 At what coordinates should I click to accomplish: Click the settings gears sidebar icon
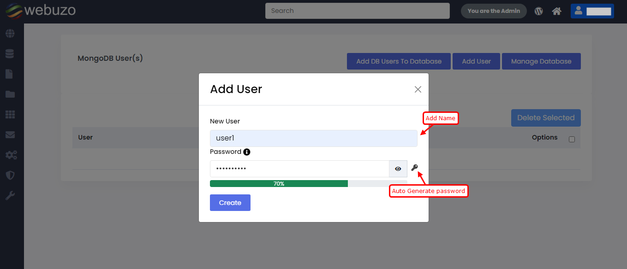[x=11, y=155]
